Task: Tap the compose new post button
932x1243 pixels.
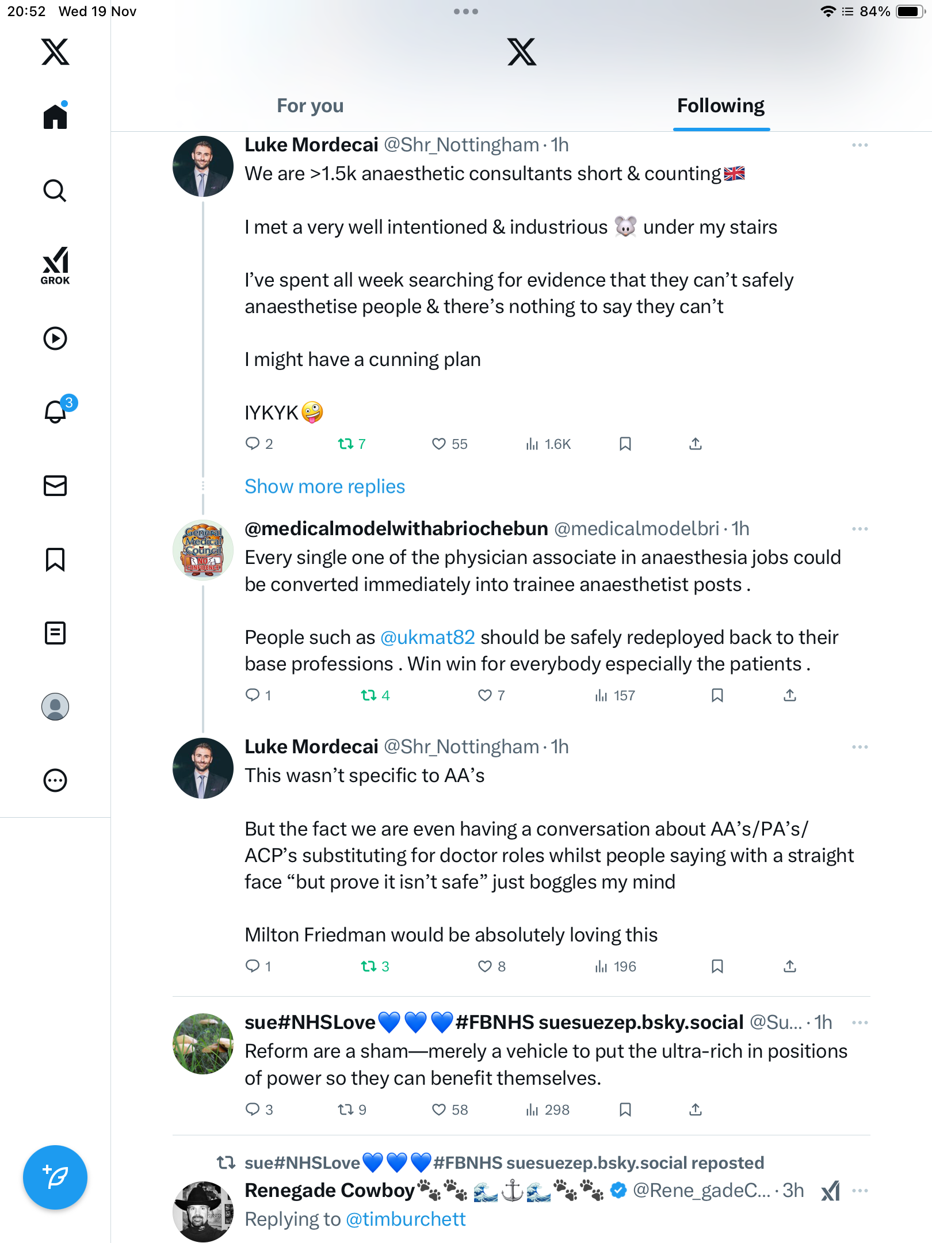Action: point(55,1177)
